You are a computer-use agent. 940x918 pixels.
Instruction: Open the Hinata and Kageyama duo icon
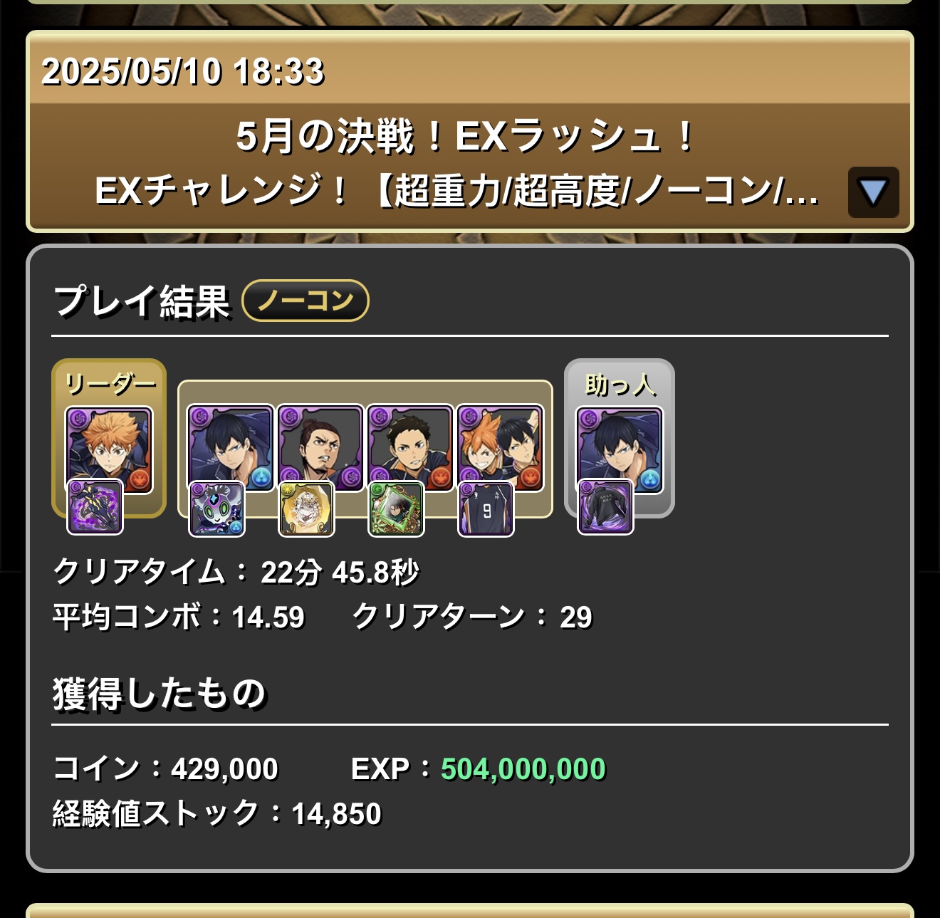click(x=499, y=448)
